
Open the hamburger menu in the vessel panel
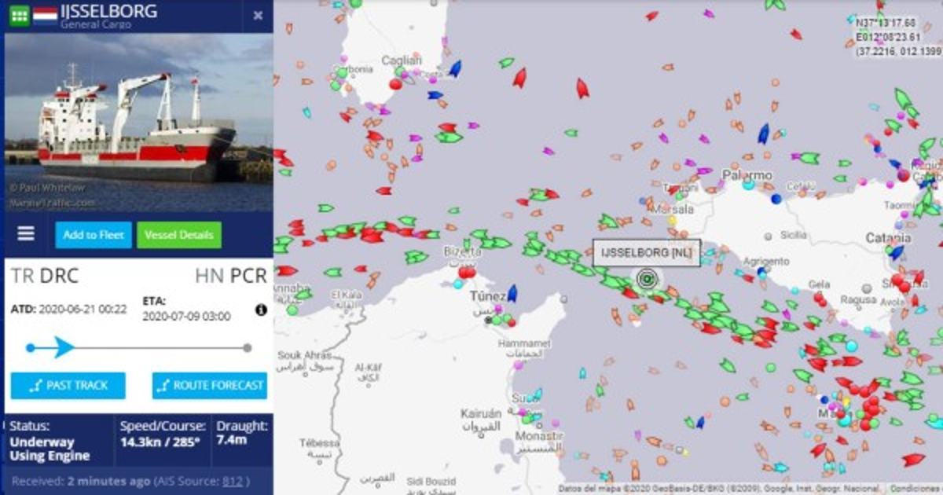26,234
